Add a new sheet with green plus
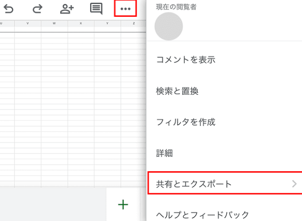 click(123, 205)
